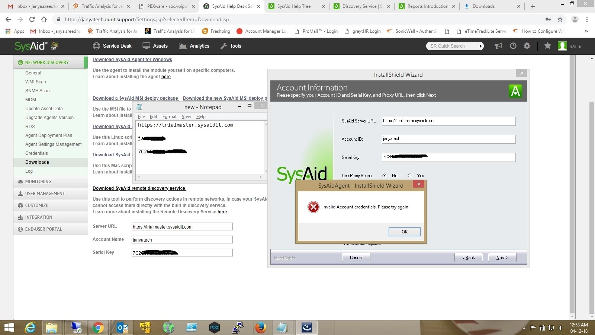
Task: Click the Notepad horizontal scrollbar
Action: (x=200, y=177)
